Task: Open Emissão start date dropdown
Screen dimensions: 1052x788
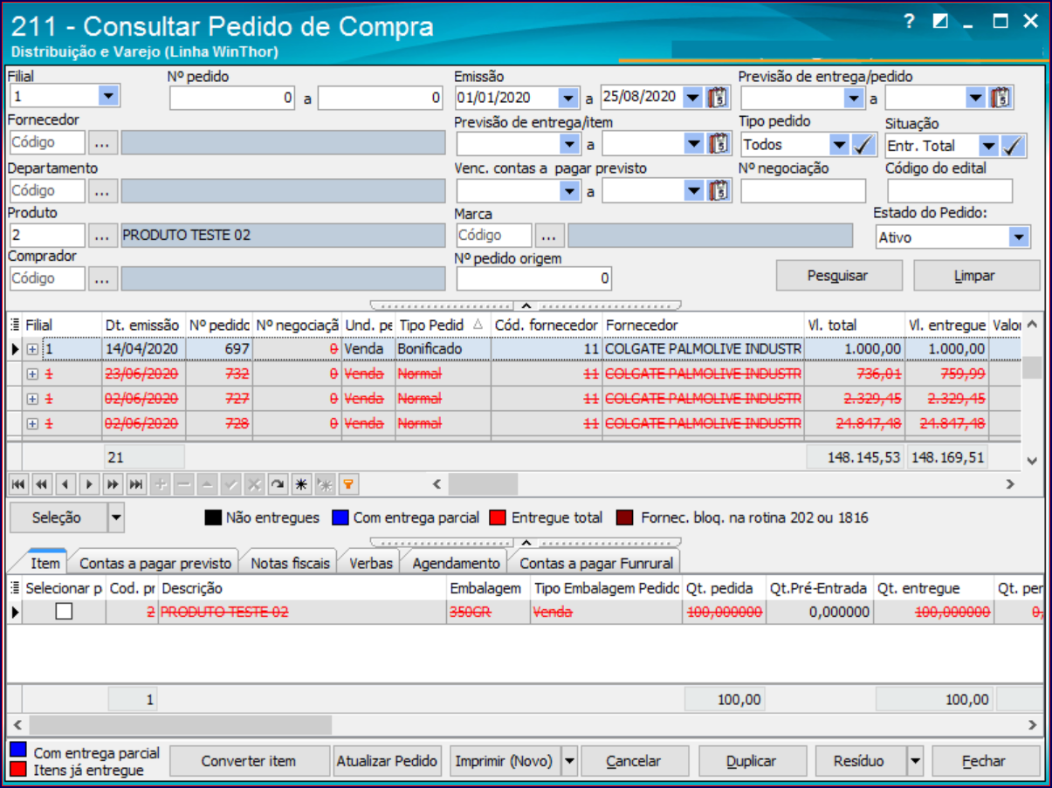Action: tap(568, 97)
